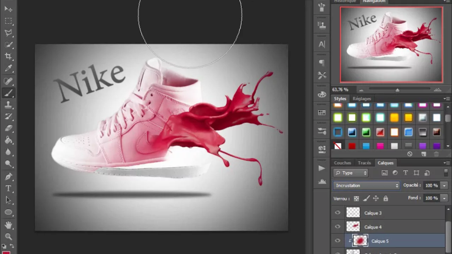Open the Calques panel options menu
The width and height of the screenshot is (452, 254).
[447, 163]
